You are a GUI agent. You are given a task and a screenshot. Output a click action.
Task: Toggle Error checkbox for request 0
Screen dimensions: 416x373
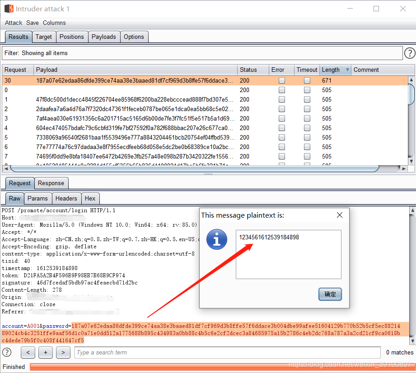coord(282,90)
